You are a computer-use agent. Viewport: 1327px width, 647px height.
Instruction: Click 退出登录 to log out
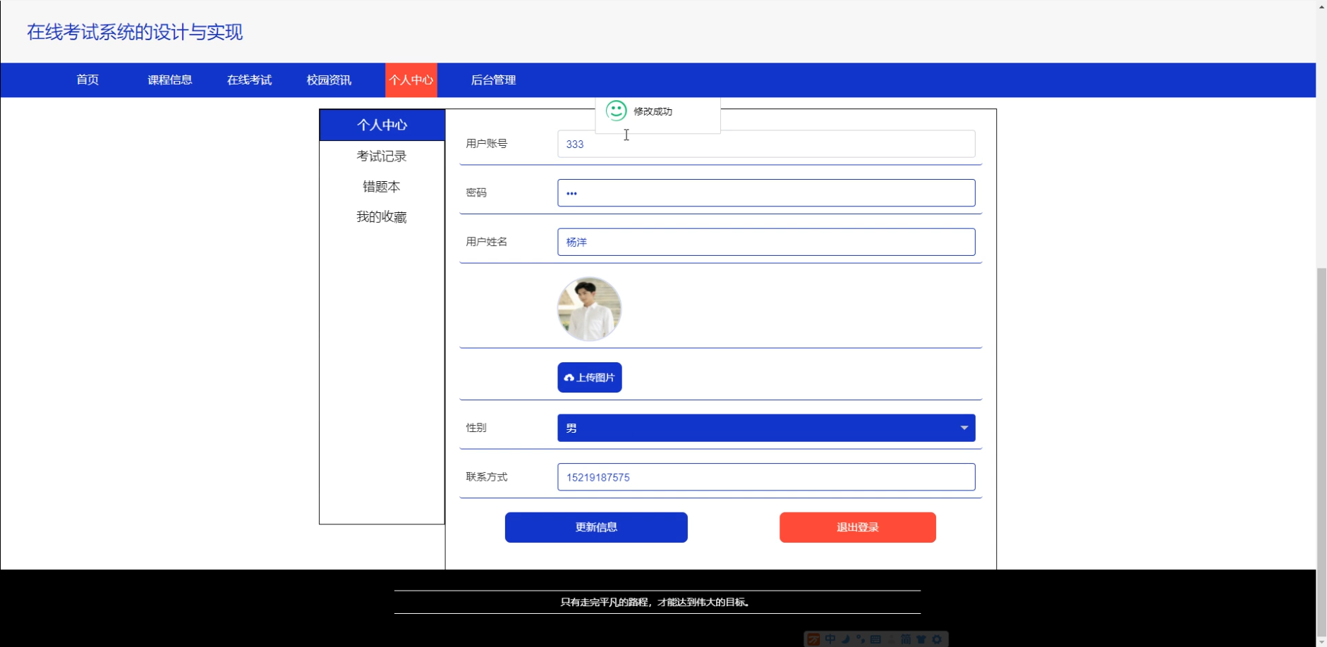pos(857,527)
